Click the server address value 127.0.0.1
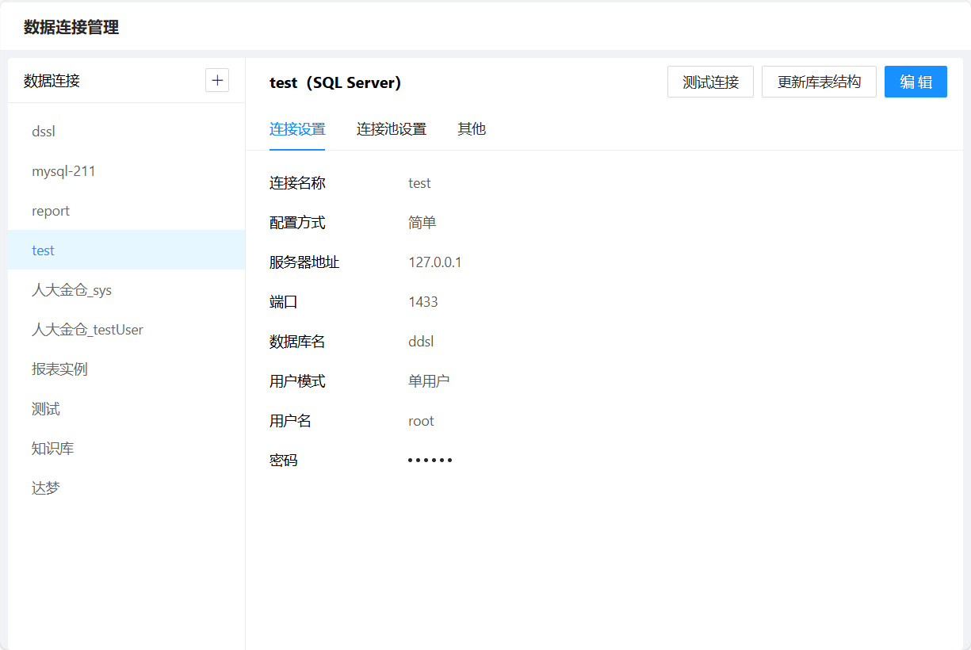Image resolution: width=971 pixels, height=650 pixels. pyautogui.click(x=434, y=262)
